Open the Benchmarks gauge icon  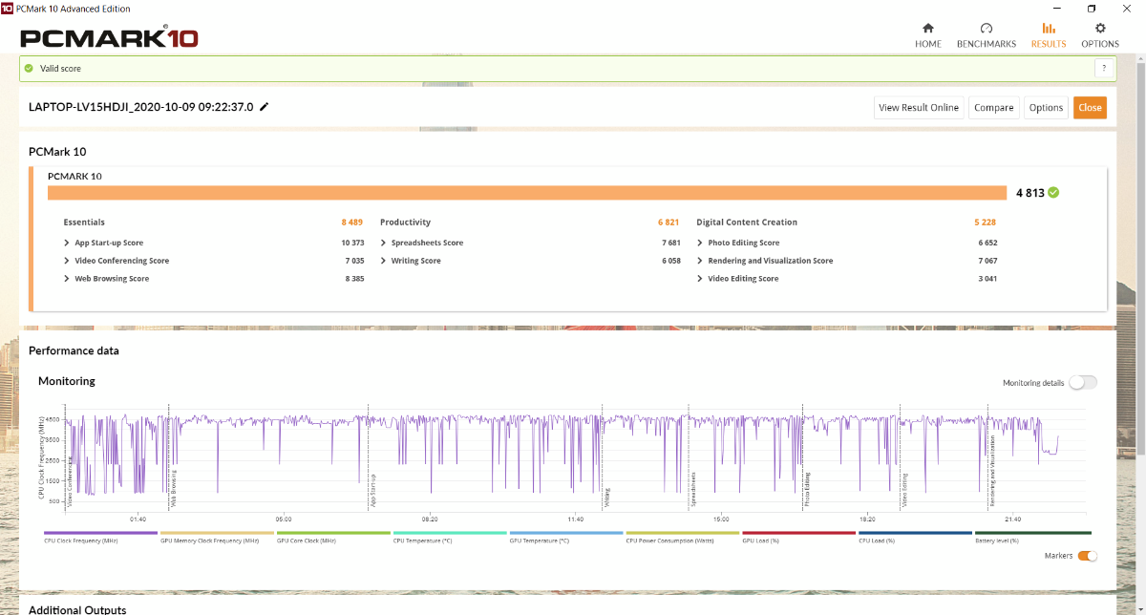point(987,29)
